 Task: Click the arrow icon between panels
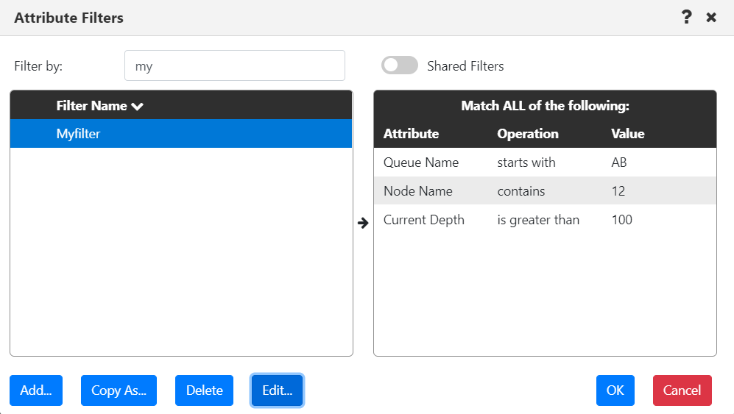(x=363, y=223)
